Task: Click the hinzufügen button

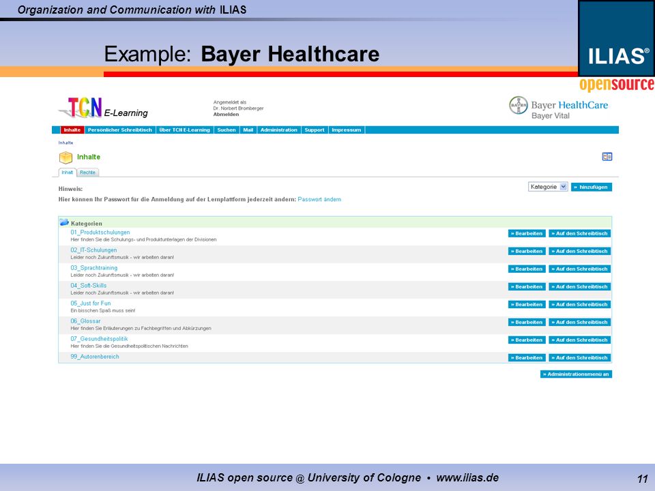Action: (x=591, y=187)
